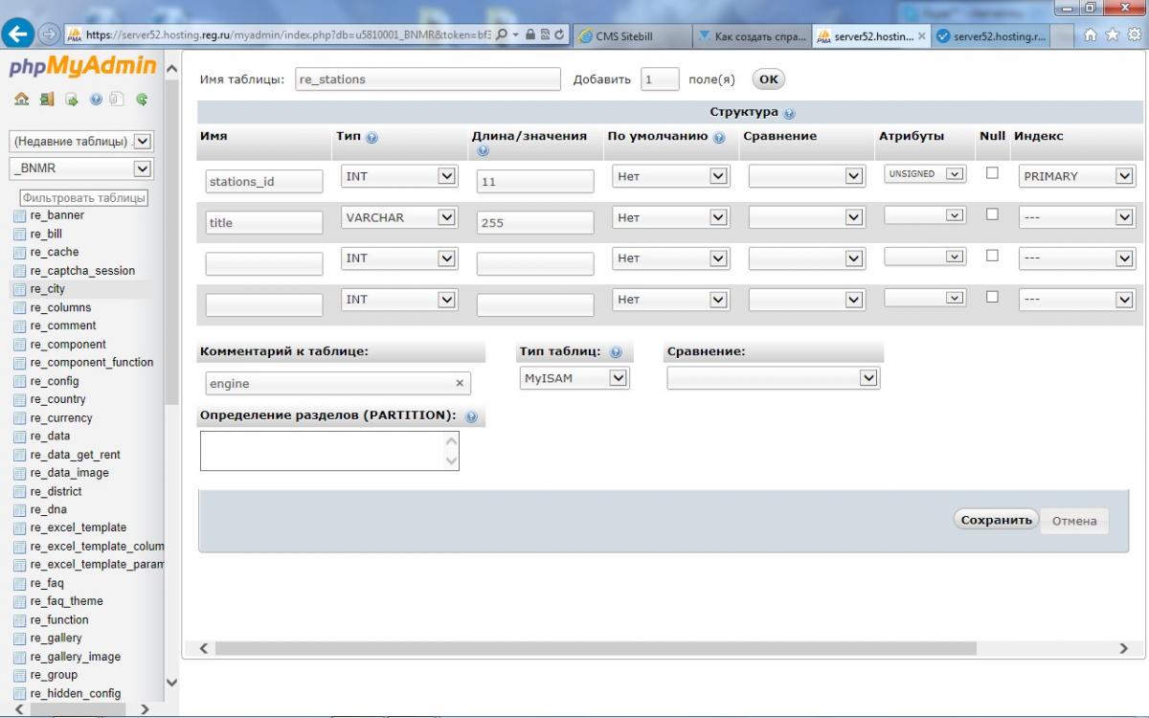
Task: Click the green reload navigation icon
Action: tap(142, 99)
